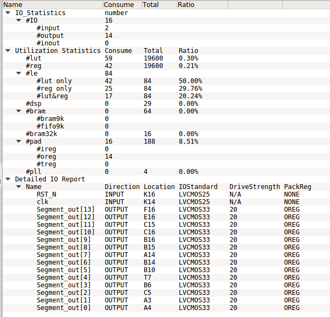Screen dimensions: 330x317
Task: Collapse the Utilization Statistics section
Action: 8,51
